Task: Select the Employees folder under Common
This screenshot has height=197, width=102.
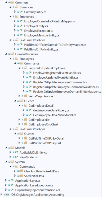Action: point(27,17)
